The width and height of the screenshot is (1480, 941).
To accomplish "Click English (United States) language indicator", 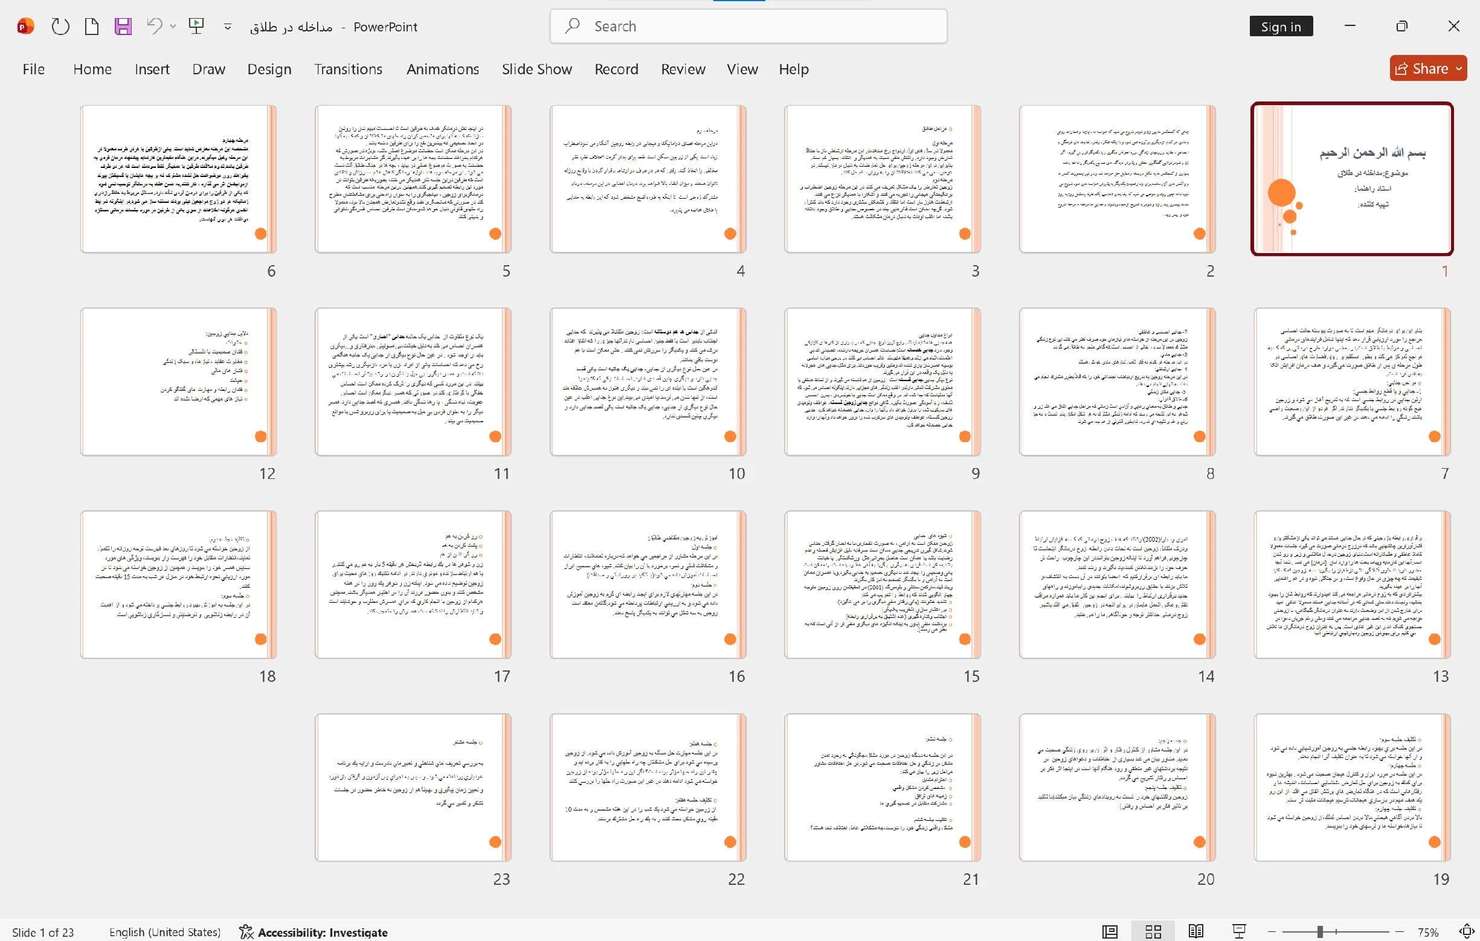I will pyautogui.click(x=165, y=932).
